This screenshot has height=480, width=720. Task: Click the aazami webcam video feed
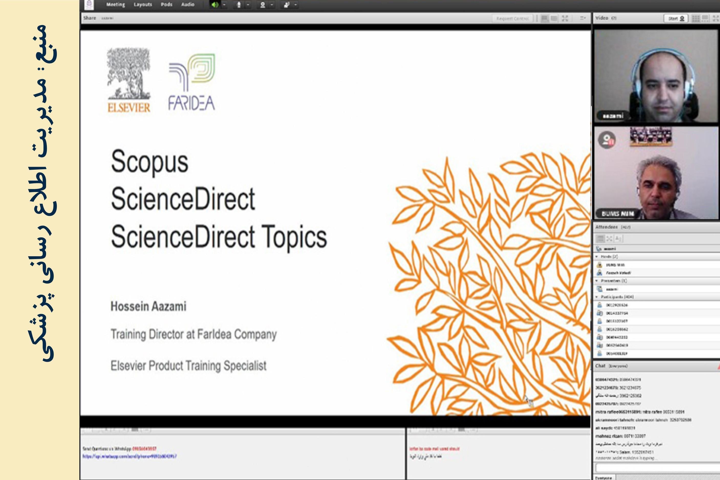click(x=656, y=76)
